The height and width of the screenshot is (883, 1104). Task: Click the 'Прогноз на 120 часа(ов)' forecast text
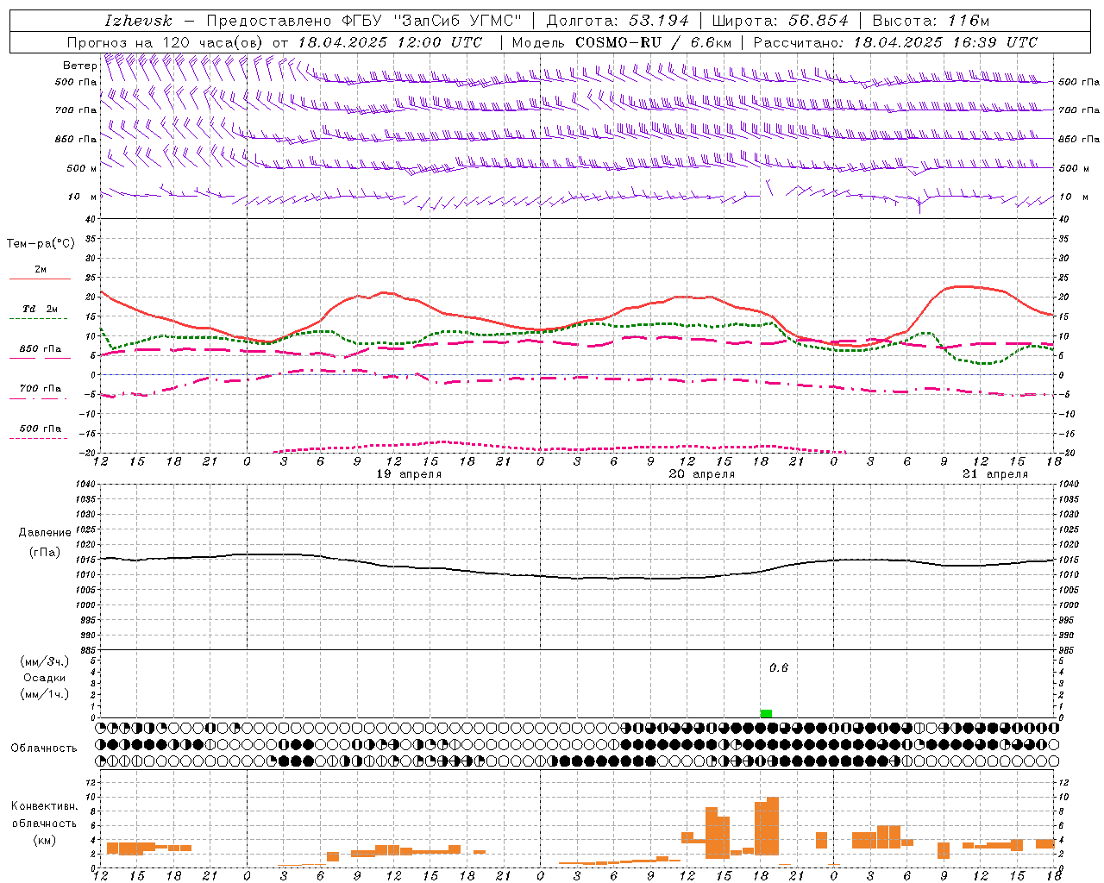point(166,42)
